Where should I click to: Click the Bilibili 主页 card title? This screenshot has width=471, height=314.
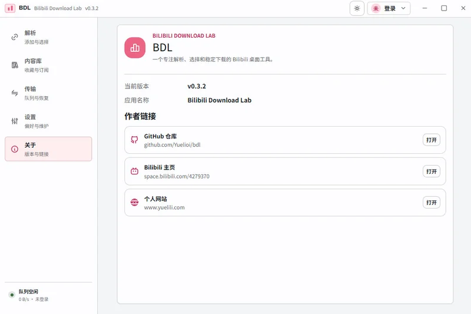[160, 167]
